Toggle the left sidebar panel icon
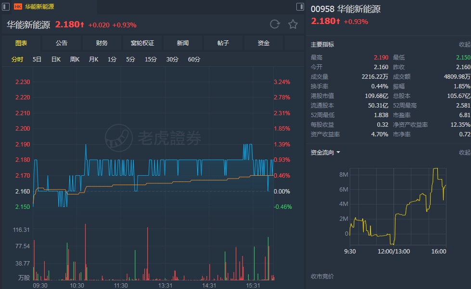The height and width of the screenshot is (289, 471). tap(6, 7)
